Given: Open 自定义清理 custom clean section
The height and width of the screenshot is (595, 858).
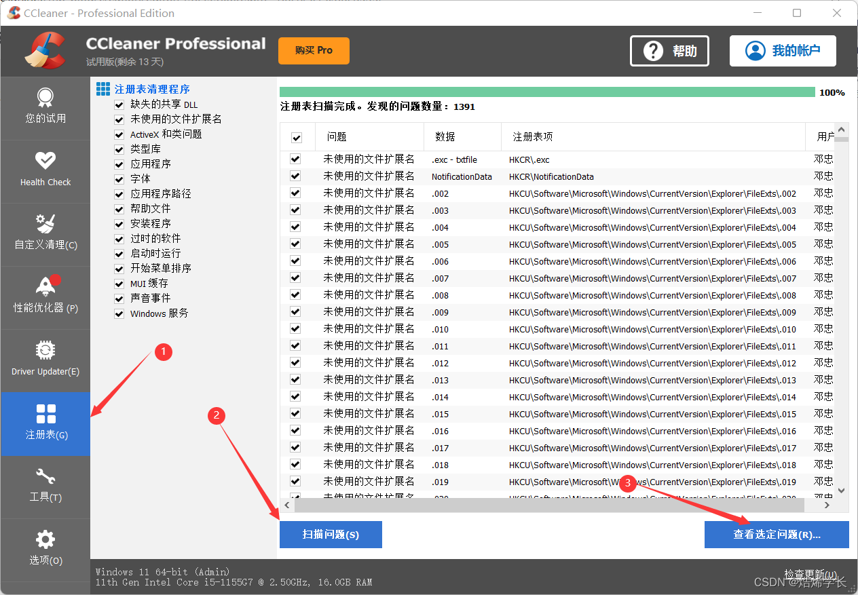Looking at the screenshot, I should [45, 235].
